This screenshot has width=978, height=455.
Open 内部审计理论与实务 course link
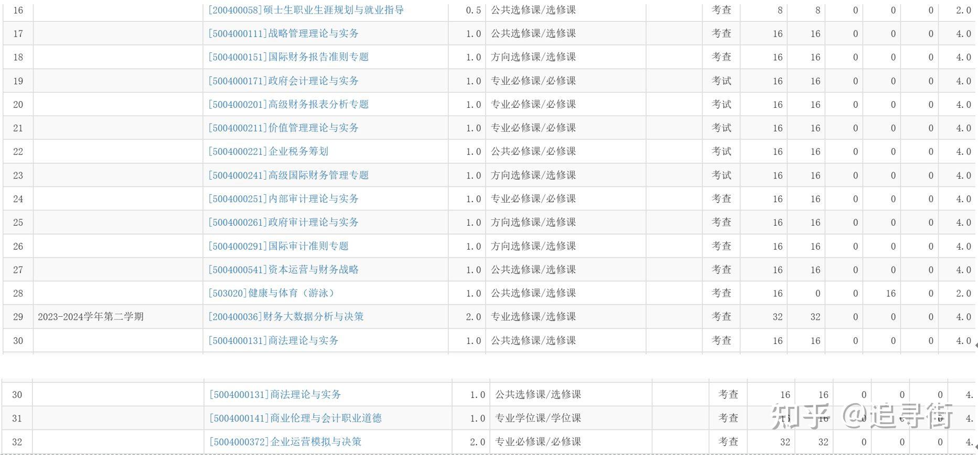click(283, 199)
